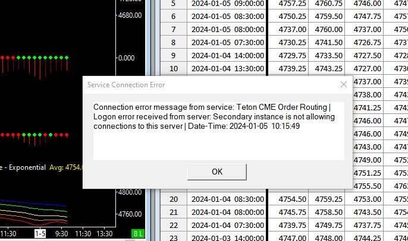Image resolution: width=408 pixels, height=241 pixels.
Task: Click the Exponential study label on the chart
Action: point(27,167)
